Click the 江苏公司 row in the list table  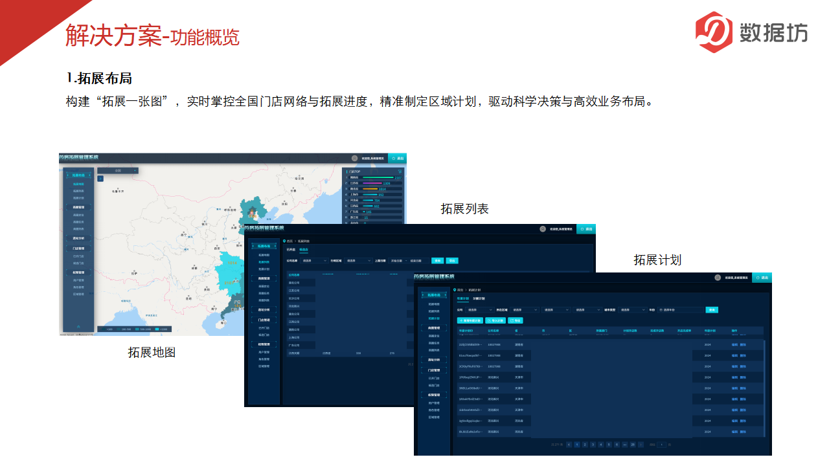coord(350,291)
